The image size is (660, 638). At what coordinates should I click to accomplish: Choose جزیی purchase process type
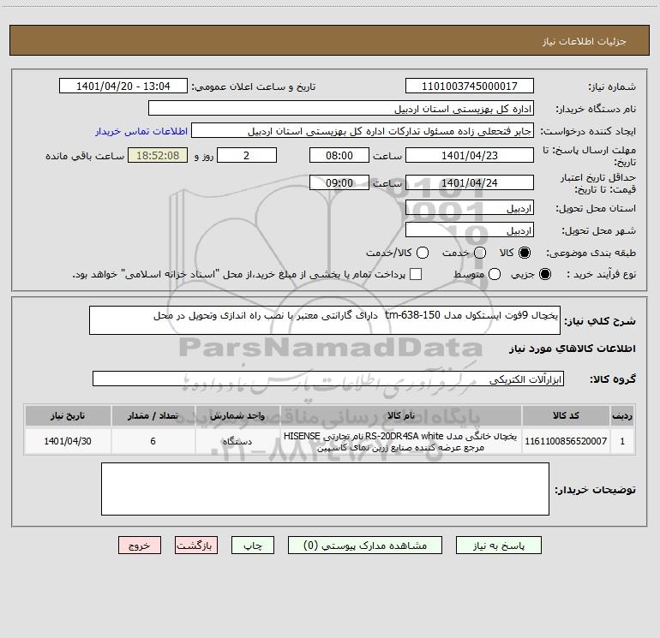tap(544, 274)
